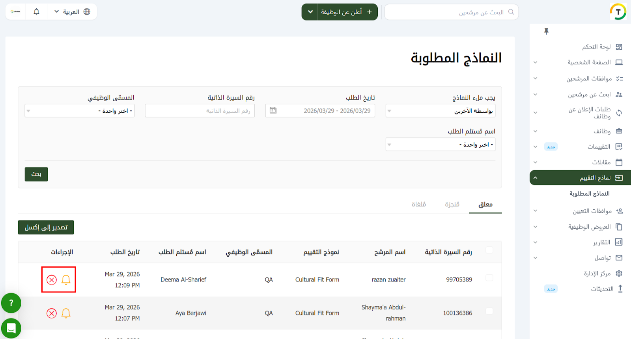
Task: Click the pin icon in sidebar
Action: click(546, 31)
